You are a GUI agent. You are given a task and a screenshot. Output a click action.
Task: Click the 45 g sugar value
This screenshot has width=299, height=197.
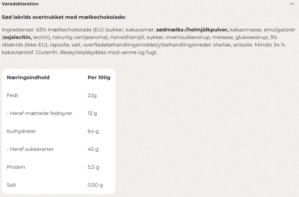tap(93, 149)
